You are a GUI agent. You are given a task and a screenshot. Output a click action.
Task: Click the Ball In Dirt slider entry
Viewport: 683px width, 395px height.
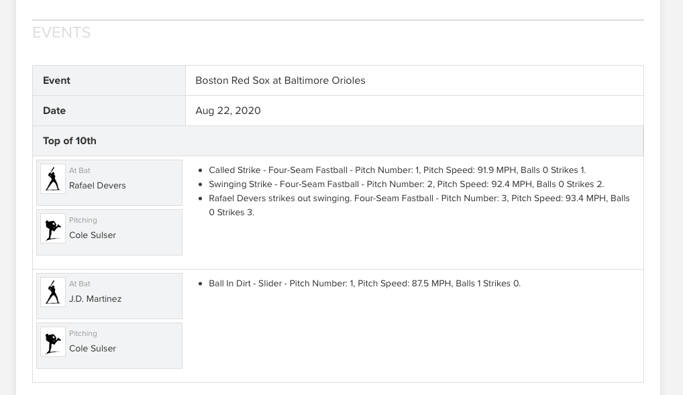tap(364, 284)
